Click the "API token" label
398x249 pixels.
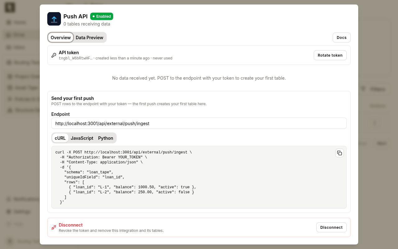pyautogui.click(x=69, y=53)
